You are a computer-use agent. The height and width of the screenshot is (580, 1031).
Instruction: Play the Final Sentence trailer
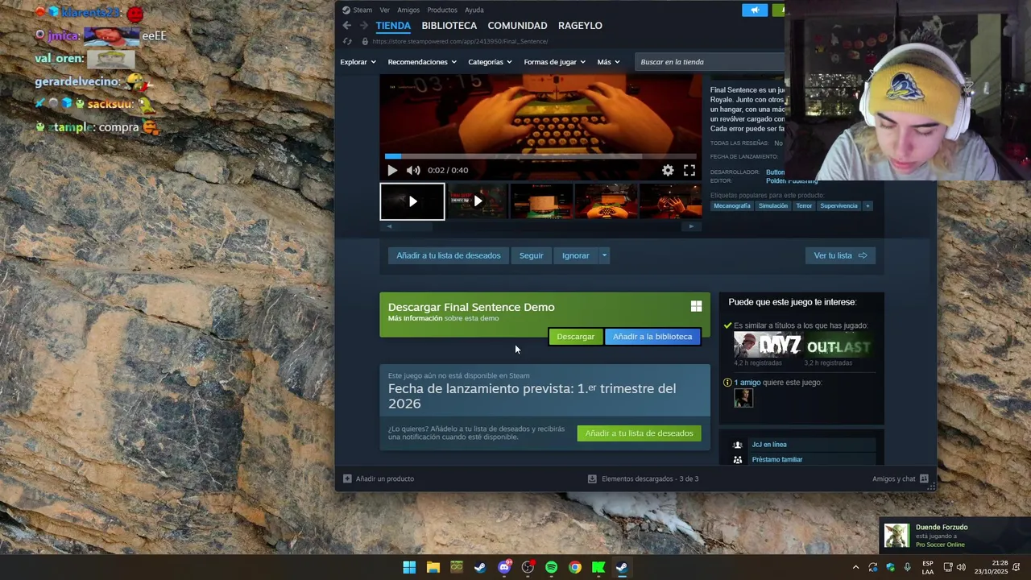(391, 170)
